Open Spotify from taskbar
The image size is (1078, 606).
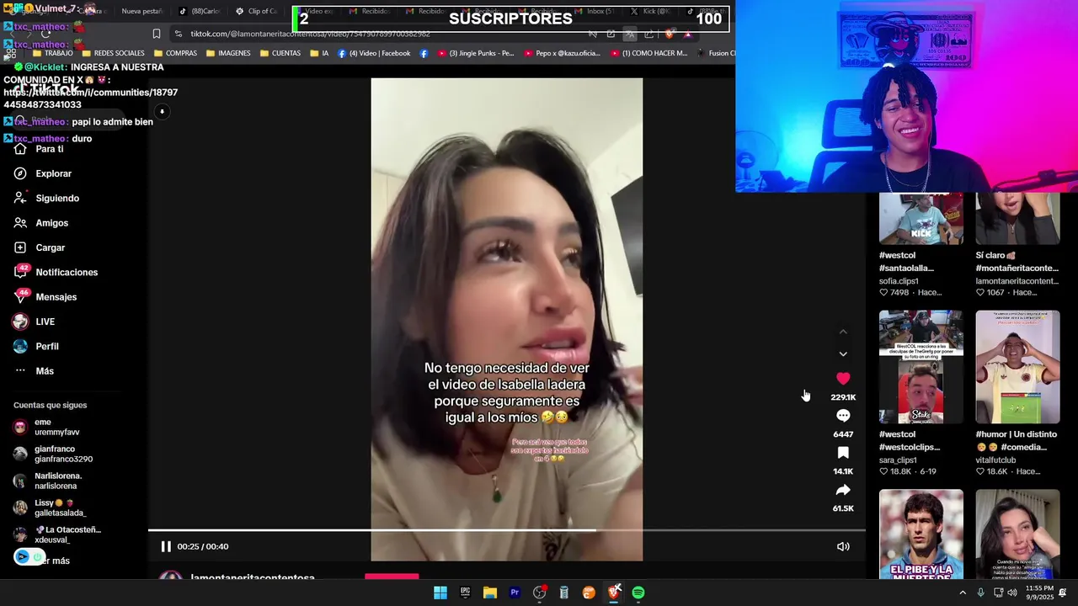click(638, 593)
